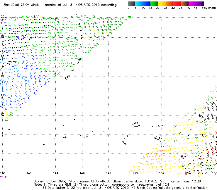Image resolution: width=217 pixels, height=190 pixels.
Task: Click the longitude label 146
Action: tap(82, 173)
